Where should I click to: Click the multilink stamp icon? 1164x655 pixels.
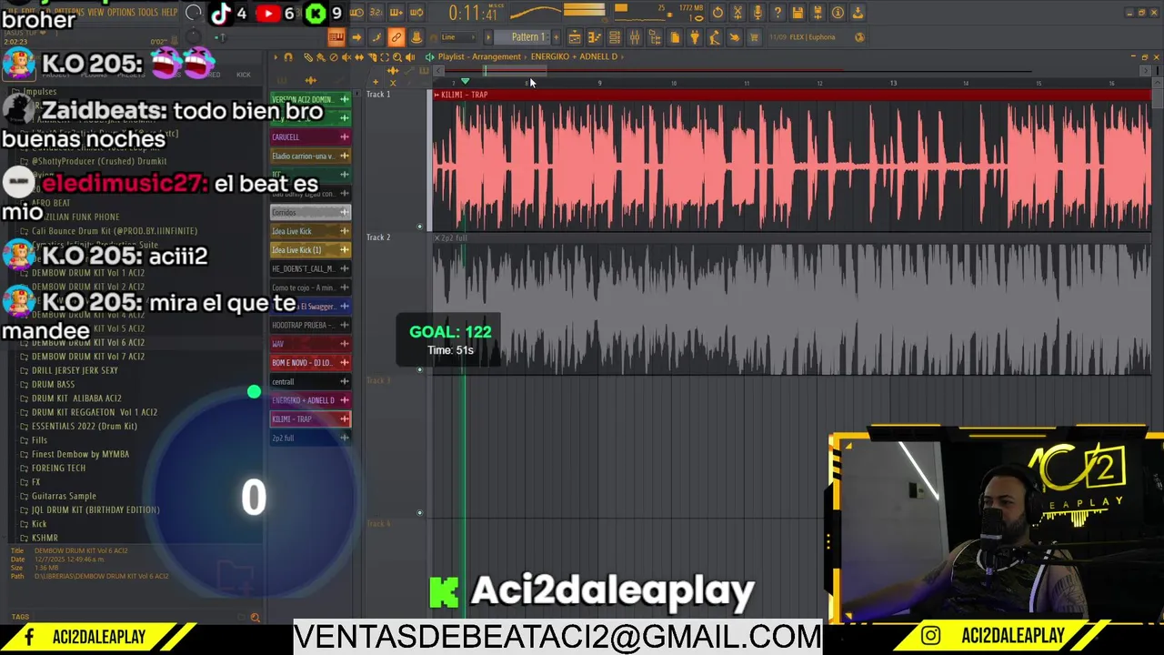click(x=416, y=37)
